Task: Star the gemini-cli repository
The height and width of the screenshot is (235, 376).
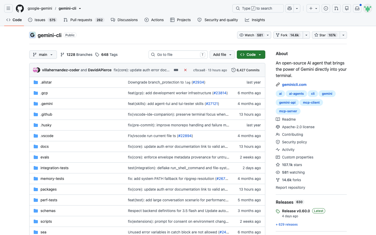Action: pos(326,35)
